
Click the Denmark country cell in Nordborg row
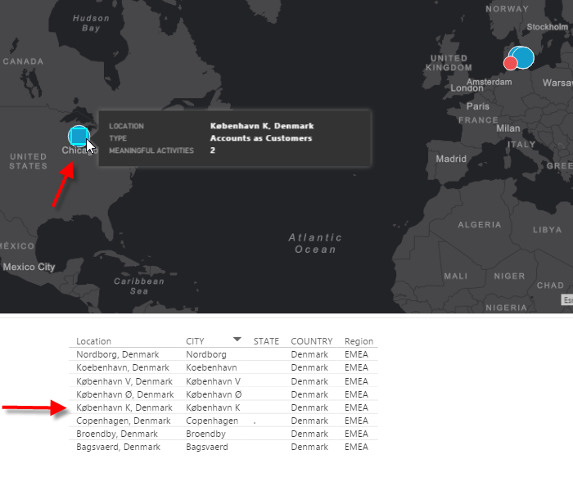click(x=309, y=354)
